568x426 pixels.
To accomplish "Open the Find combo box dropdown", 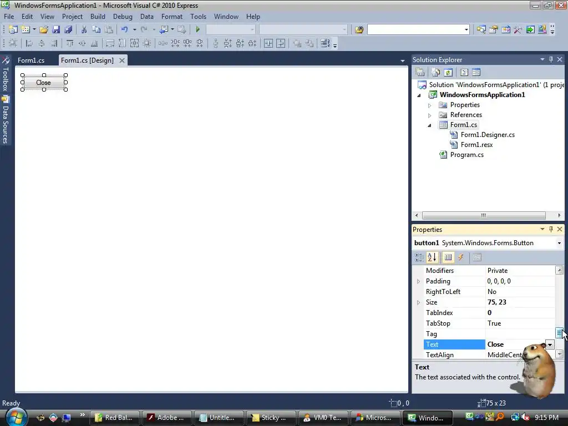I will (x=466, y=30).
